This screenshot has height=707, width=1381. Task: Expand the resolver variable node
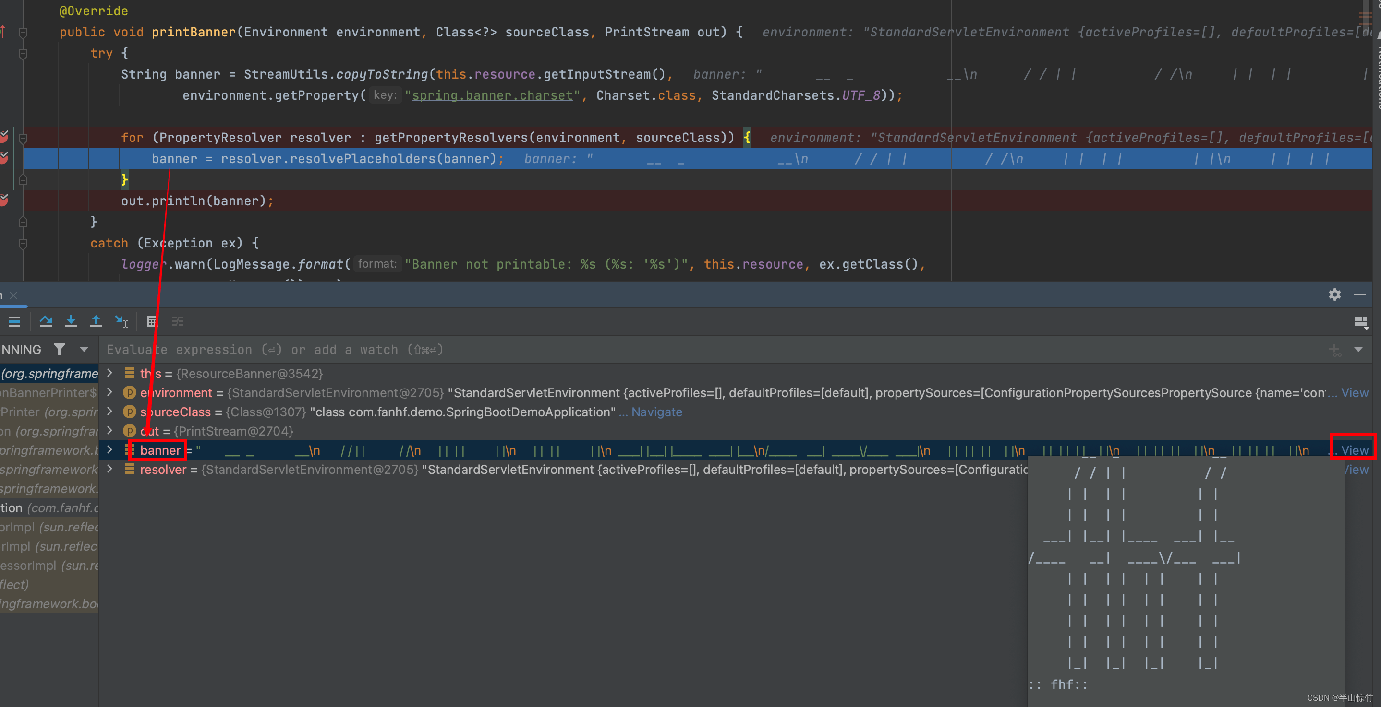110,469
